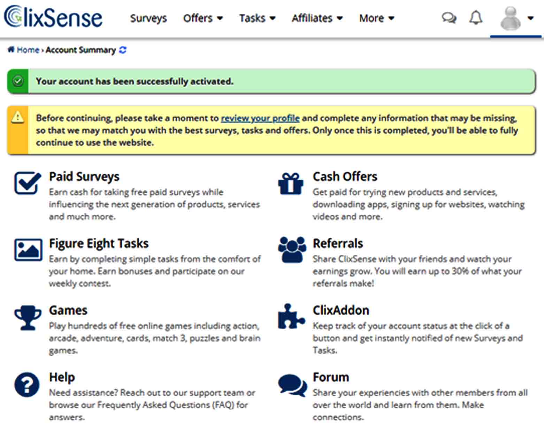Click the Paid Surveys checkbox icon
The height and width of the screenshot is (426, 544).
(28, 183)
